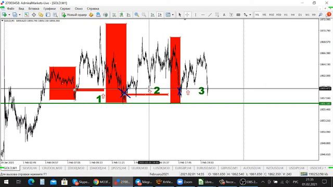
Task: Open Skype from the taskbar
Action: point(81,182)
